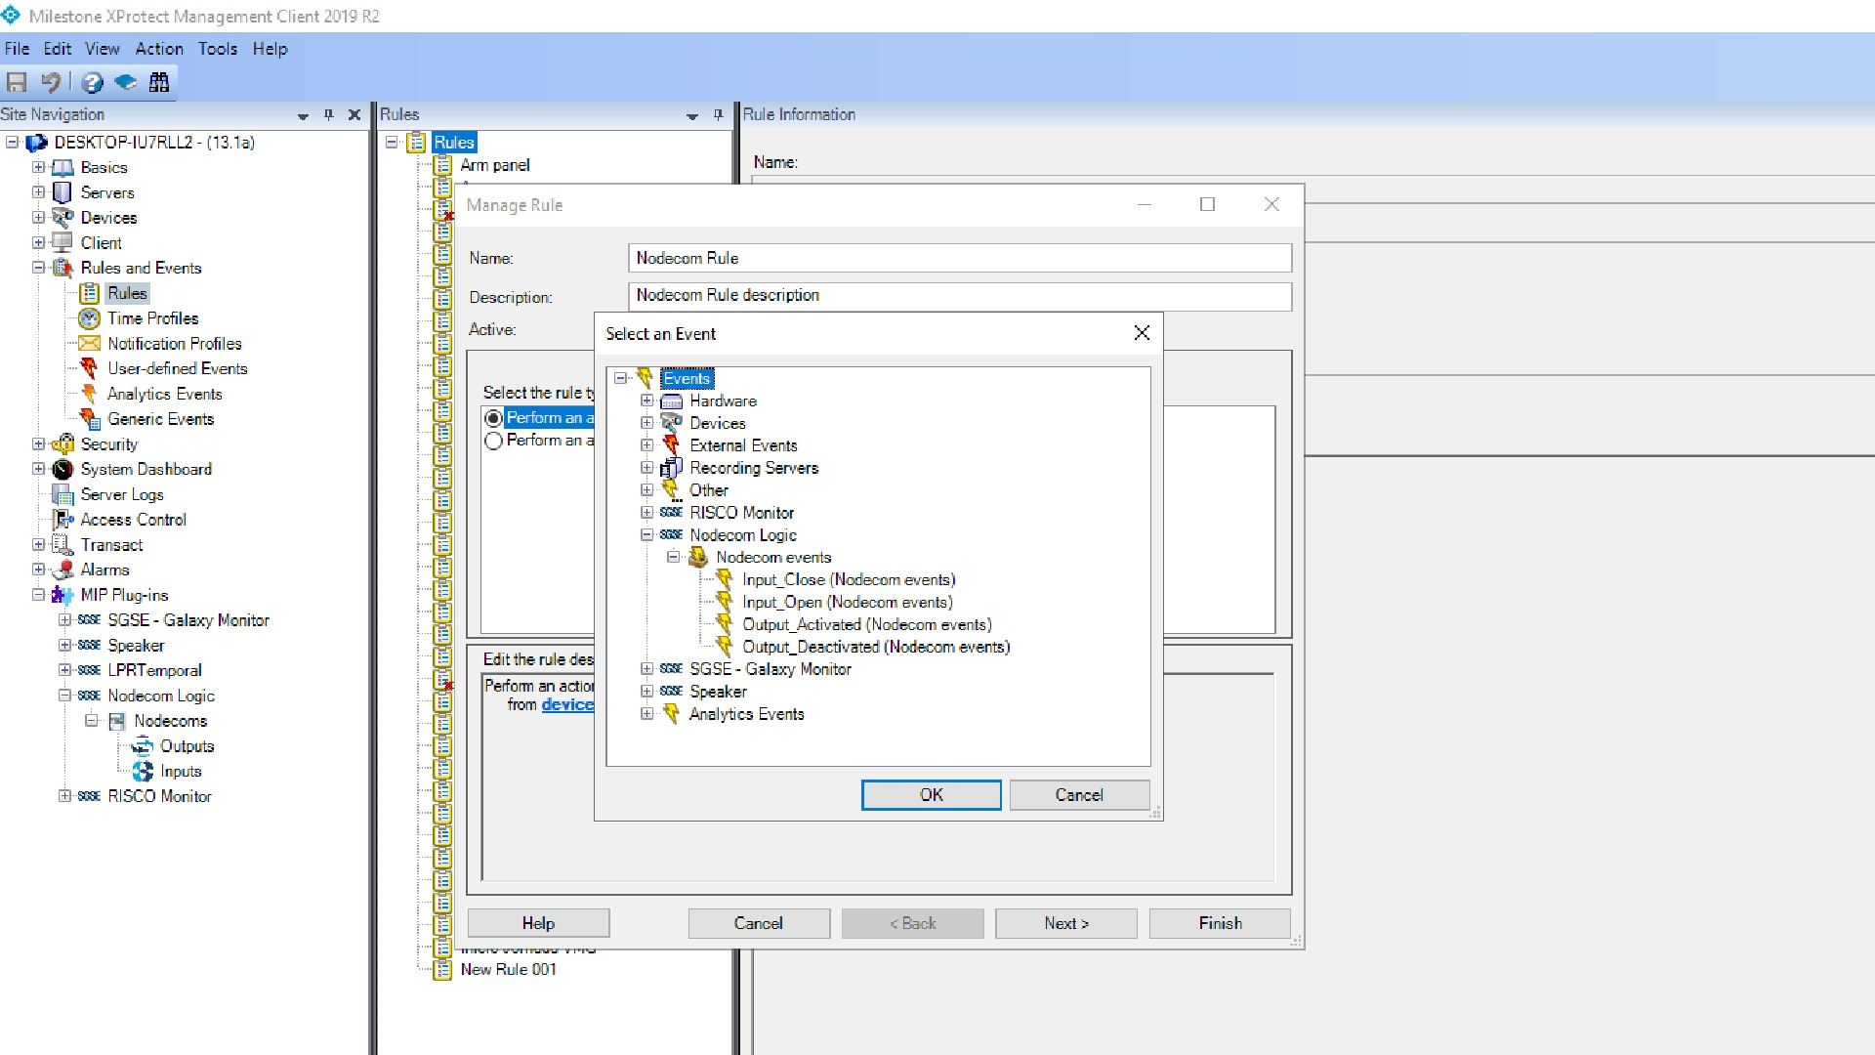Open the Action menu
Image resolution: width=1875 pixels, height=1055 pixels.
point(159,49)
